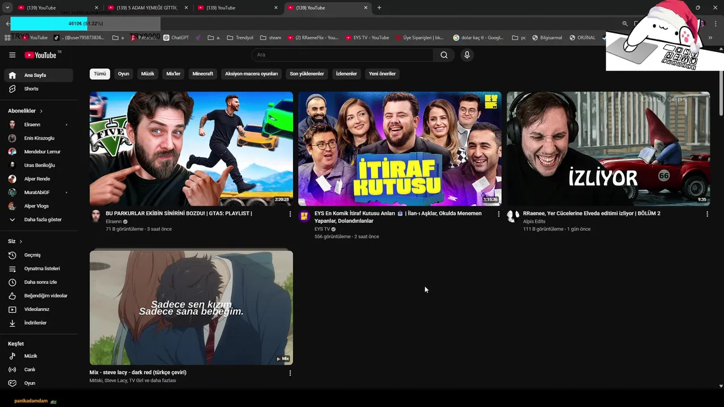Image resolution: width=724 pixels, height=407 pixels.
Task: Open Elraenn channel name under video
Action: tap(114, 222)
